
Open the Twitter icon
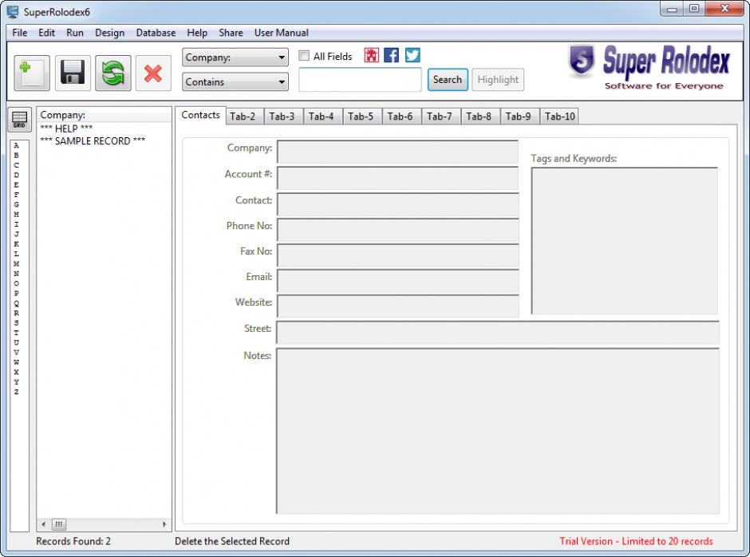pos(412,55)
